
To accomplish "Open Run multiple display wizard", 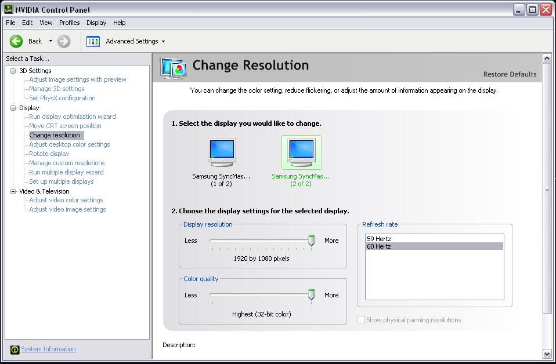I will 66,173.
